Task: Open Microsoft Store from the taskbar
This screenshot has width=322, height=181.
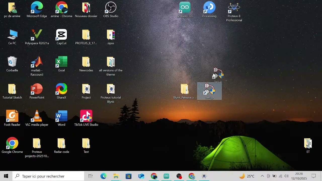Action: coord(129,176)
